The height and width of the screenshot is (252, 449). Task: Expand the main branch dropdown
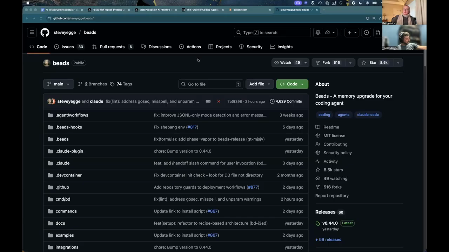pos(58,84)
